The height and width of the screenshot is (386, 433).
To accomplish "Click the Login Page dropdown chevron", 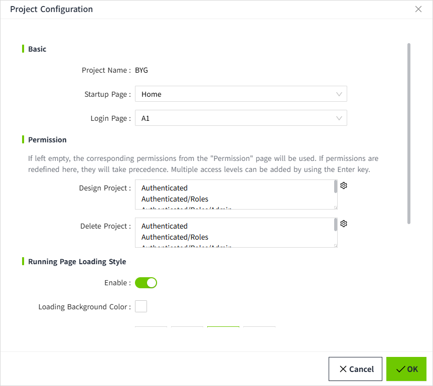I will 339,118.
